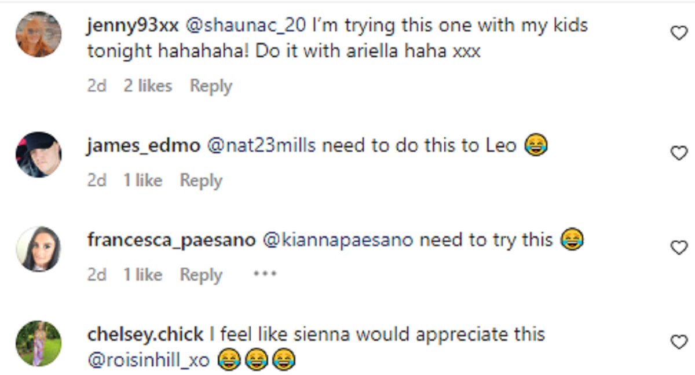Open the jenny93xx username link
The image size is (695, 375).
133,25
